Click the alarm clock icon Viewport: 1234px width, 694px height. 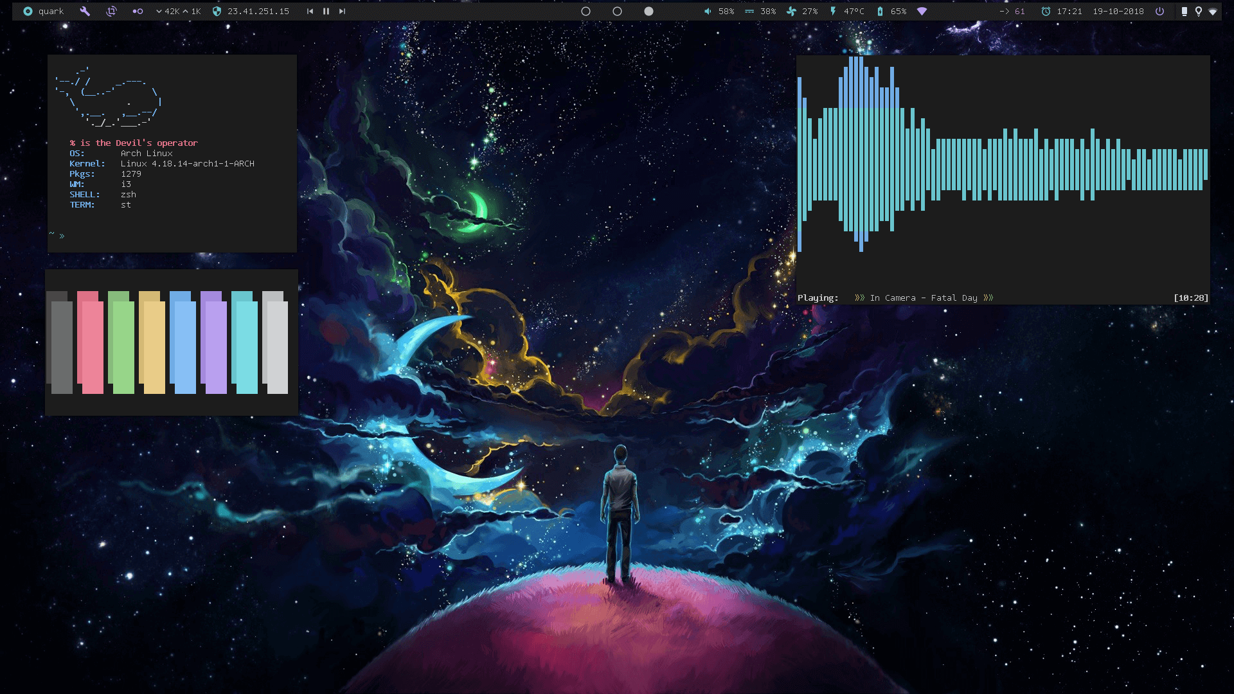coord(1046,12)
